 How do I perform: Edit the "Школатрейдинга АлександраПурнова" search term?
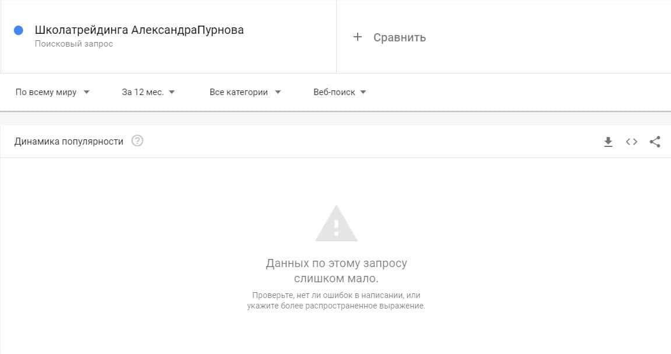click(x=139, y=30)
